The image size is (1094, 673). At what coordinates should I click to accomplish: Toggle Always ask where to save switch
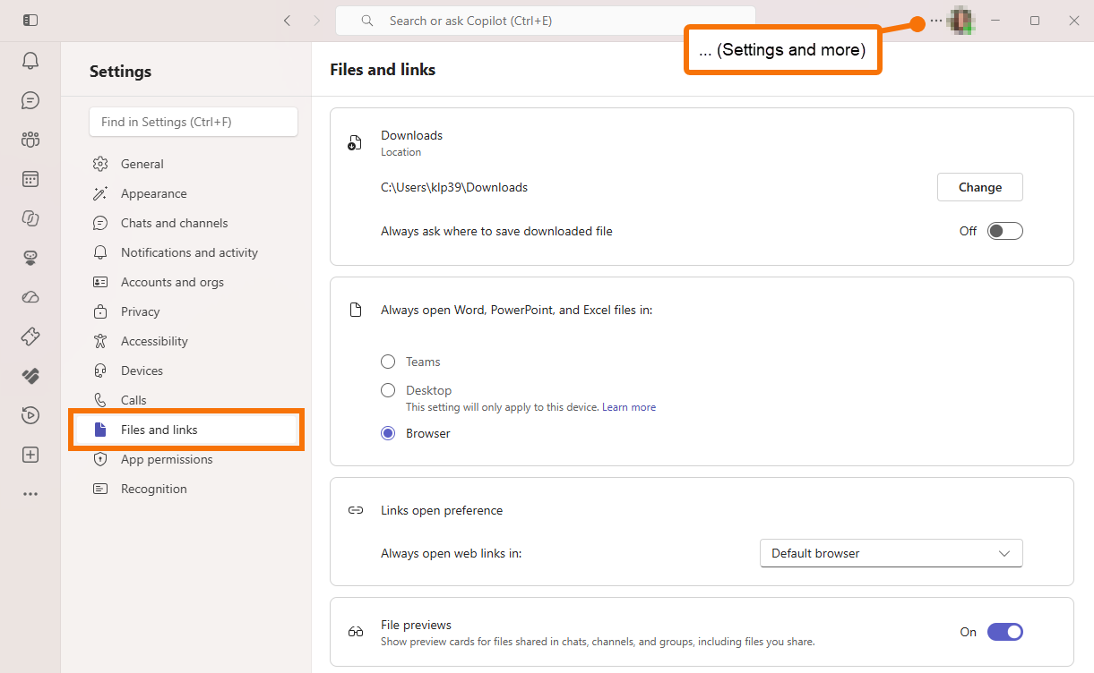[x=1004, y=231]
